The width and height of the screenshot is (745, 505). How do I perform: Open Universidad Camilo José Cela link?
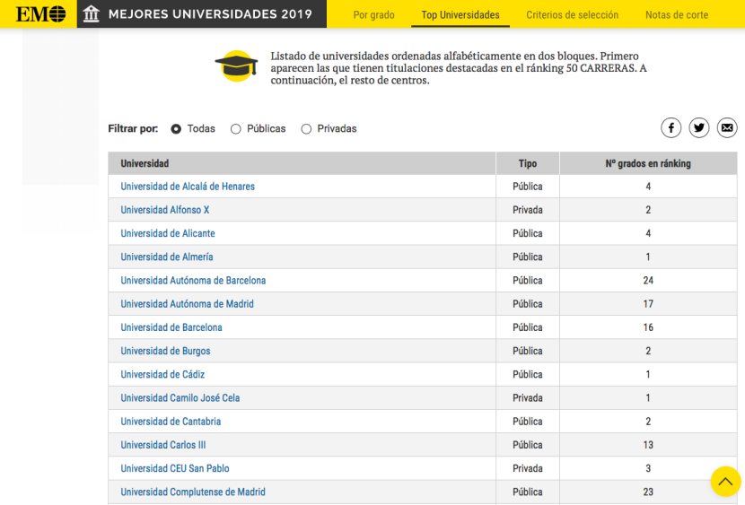pos(180,397)
